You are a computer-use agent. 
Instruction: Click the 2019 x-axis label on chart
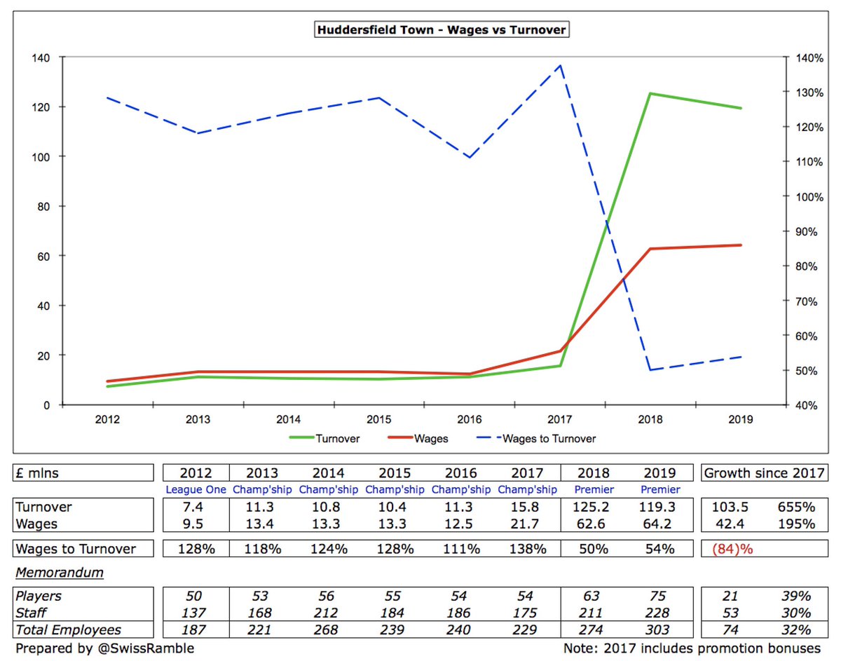click(741, 419)
